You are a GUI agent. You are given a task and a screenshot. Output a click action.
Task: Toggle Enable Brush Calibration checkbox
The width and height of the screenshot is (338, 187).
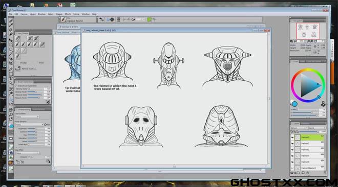click(16, 86)
